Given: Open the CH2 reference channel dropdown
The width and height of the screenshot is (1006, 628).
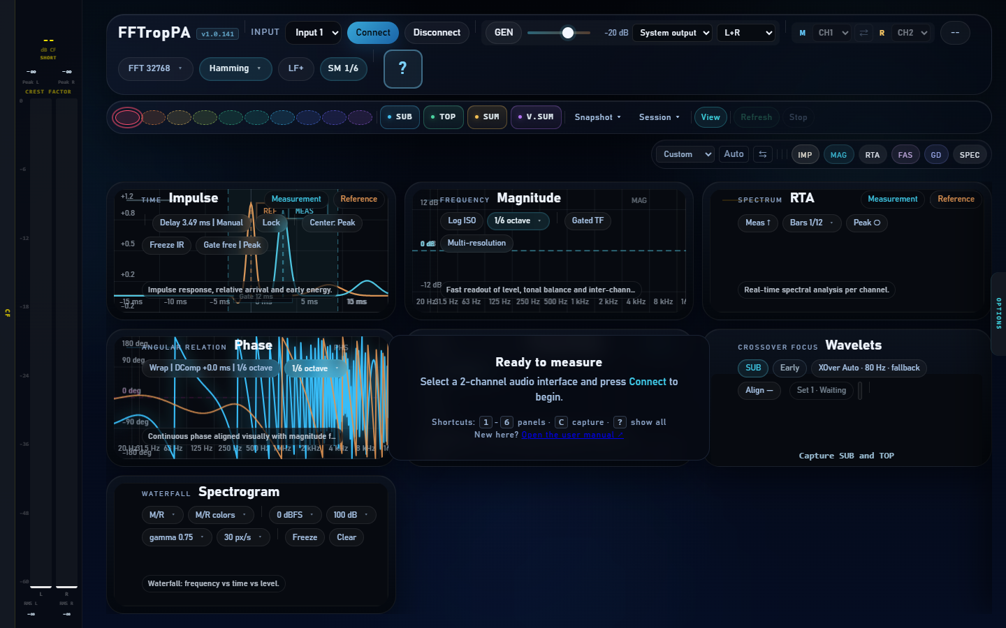Looking at the screenshot, I should click(911, 33).
